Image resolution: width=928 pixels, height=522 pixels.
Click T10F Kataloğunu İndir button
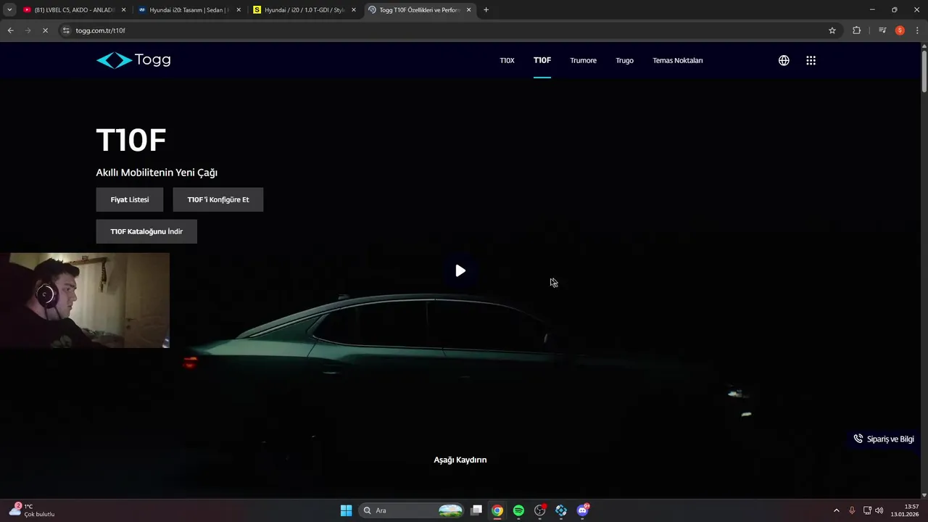pos(146,231)
